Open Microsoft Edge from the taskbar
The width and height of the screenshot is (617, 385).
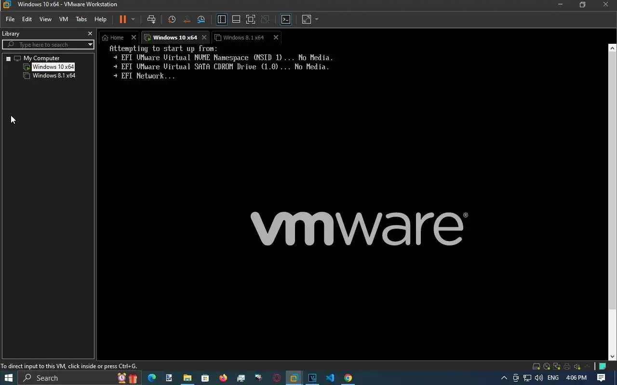(152, 378)
